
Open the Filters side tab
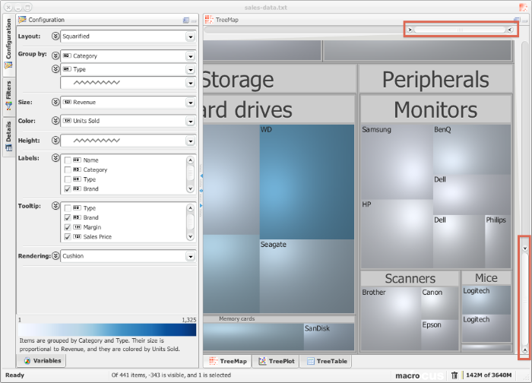(8, 96)
